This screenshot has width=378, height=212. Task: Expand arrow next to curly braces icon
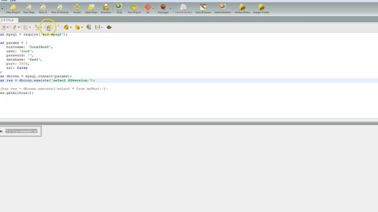pos(102,28)
